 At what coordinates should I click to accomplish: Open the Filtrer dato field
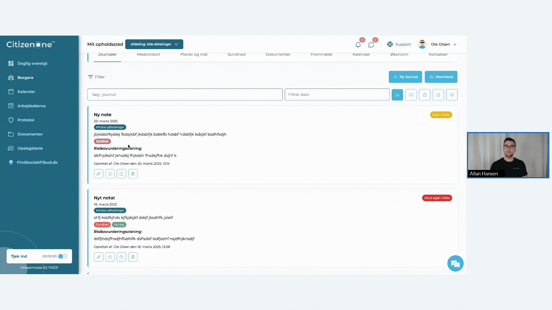point(337,94)
